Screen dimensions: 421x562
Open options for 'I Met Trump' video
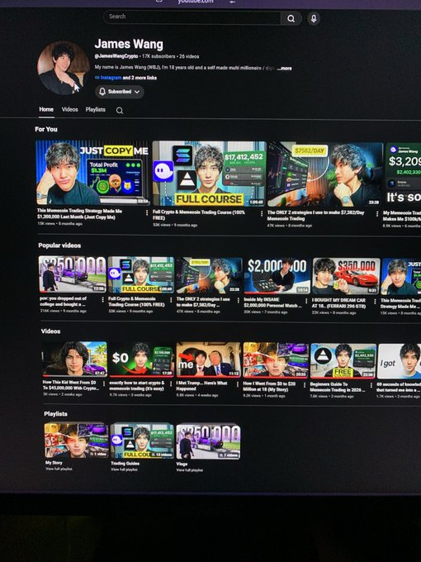click(238, 384)
